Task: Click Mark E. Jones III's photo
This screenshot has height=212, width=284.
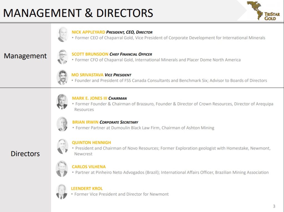Action: (62, 102)
